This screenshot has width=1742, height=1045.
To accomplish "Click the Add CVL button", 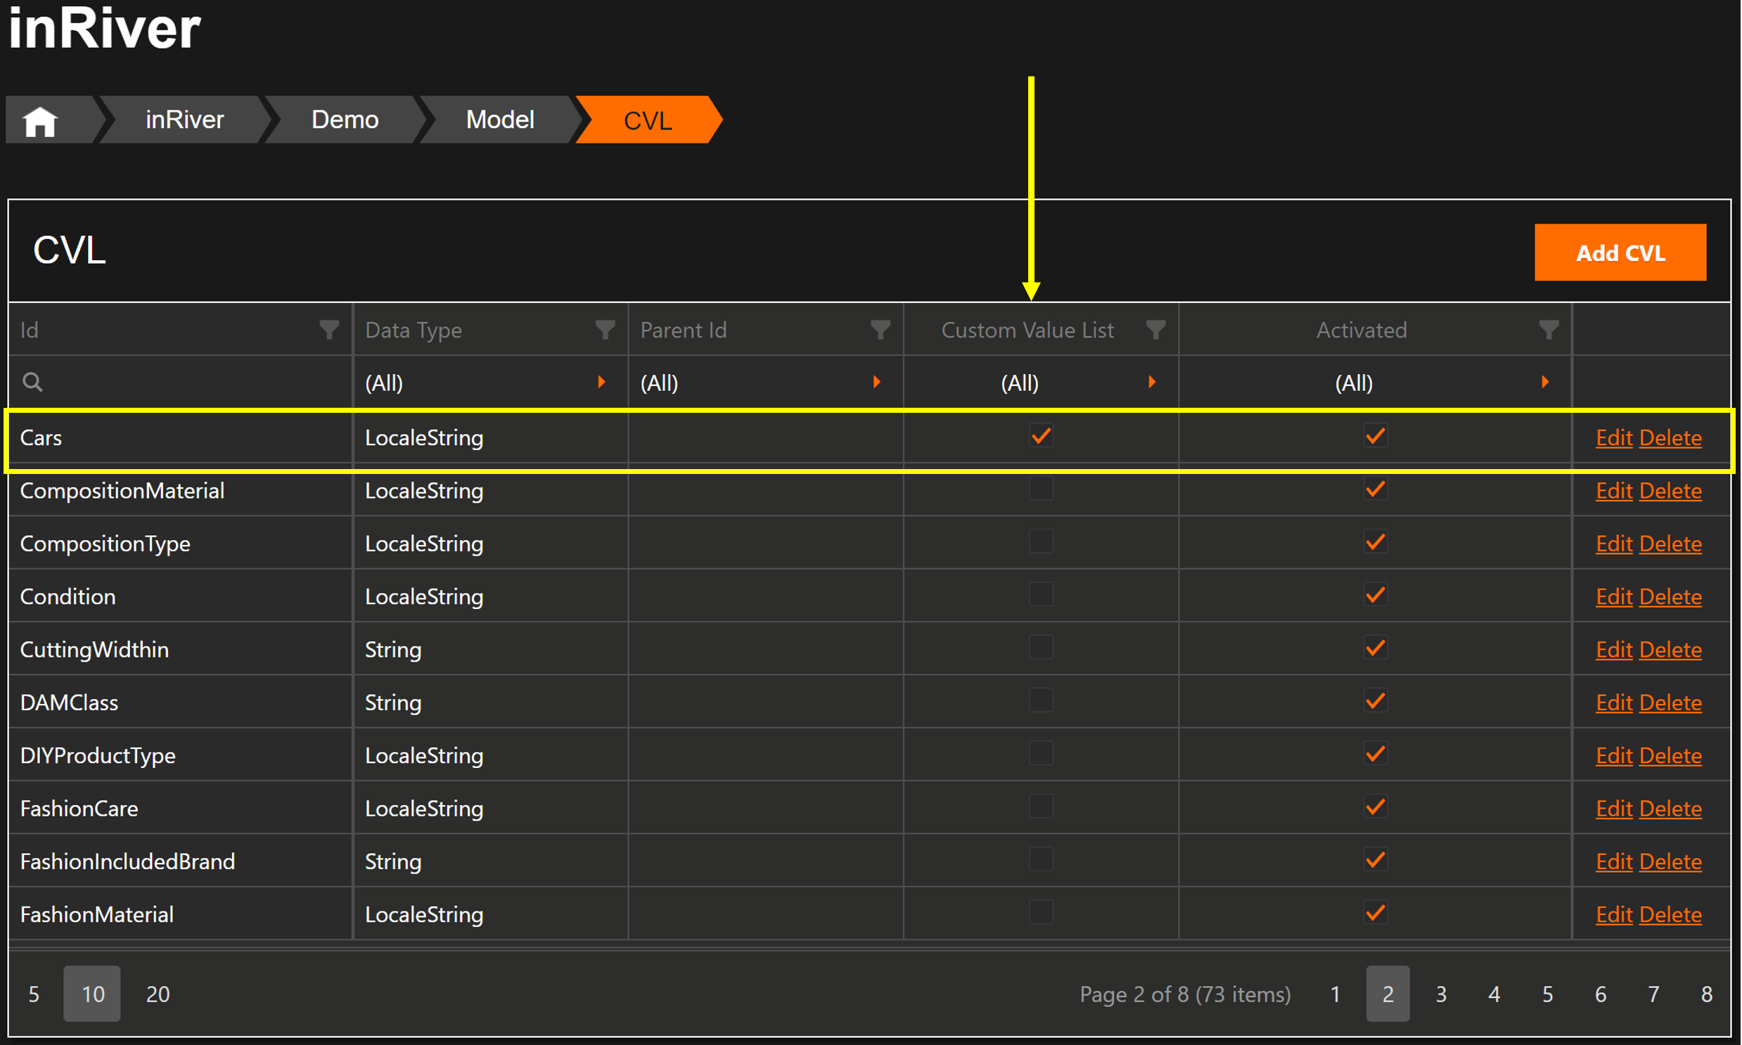I will (x=1622, y=252).
